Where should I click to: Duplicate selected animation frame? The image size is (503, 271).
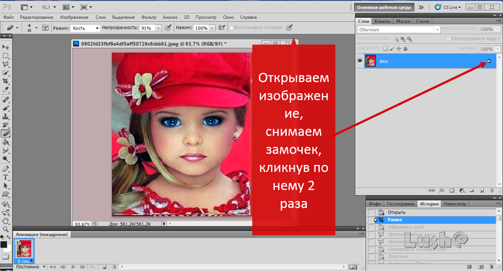click(104, 267)
